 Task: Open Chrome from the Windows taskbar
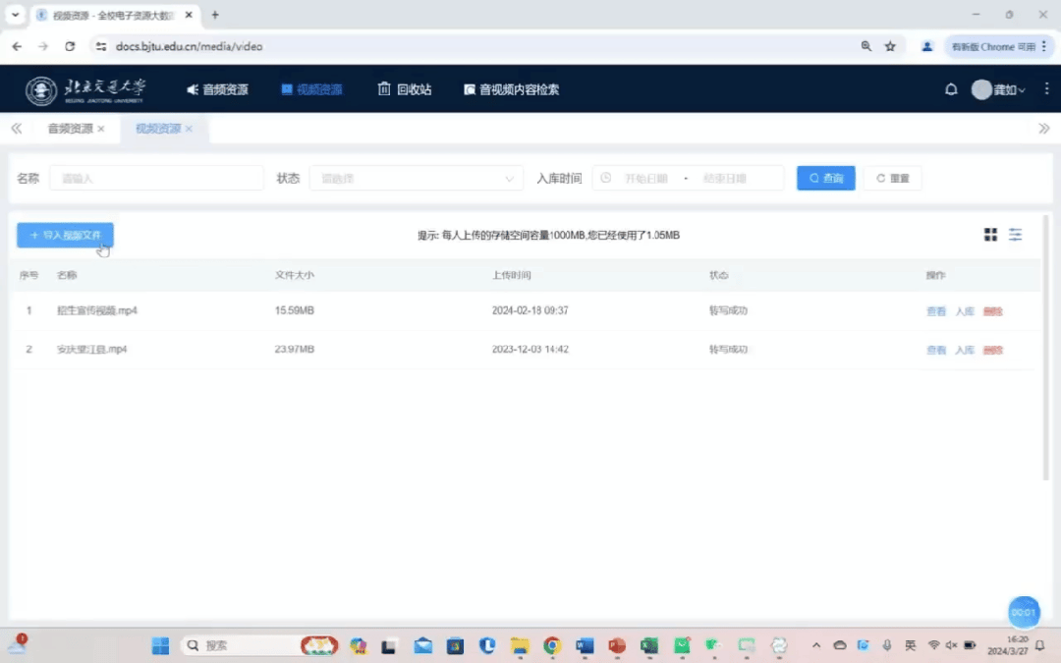pos(552,645)
